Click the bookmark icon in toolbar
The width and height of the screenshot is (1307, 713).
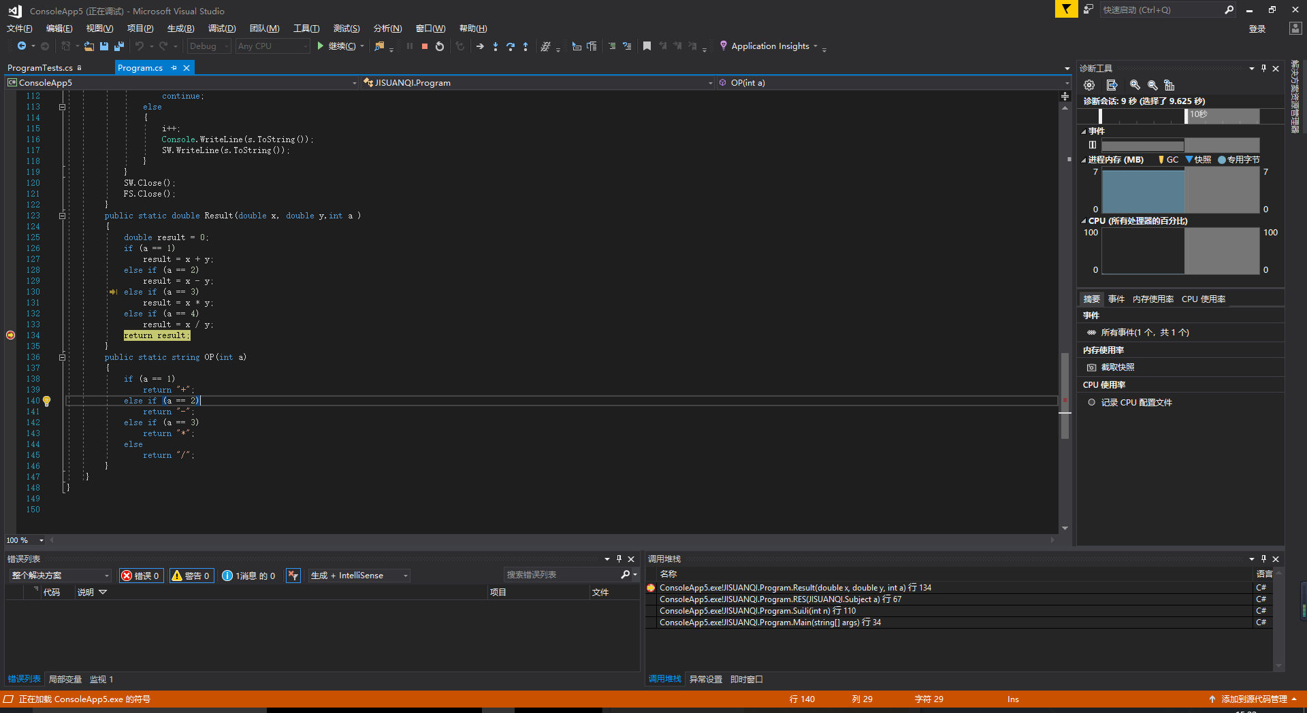[x=647, y=46]
